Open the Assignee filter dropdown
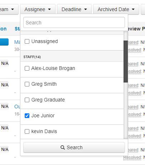This screenshot has height=165, width=145. (x=38, y=9)
